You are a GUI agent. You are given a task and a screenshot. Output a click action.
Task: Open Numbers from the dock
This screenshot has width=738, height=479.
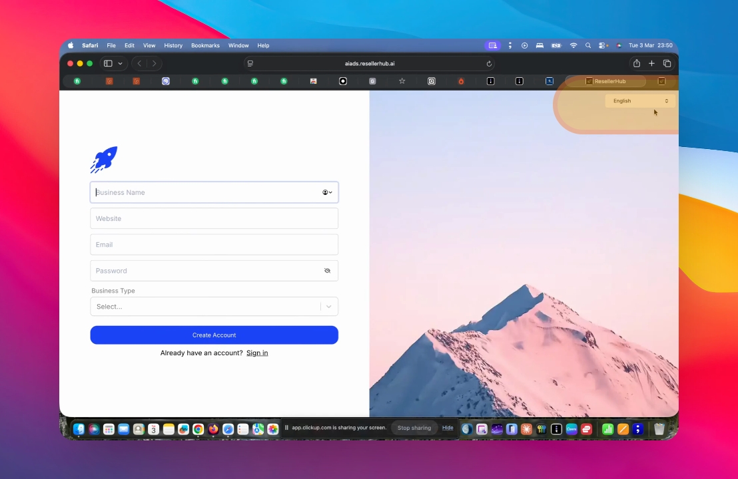[x=607, y=429]
